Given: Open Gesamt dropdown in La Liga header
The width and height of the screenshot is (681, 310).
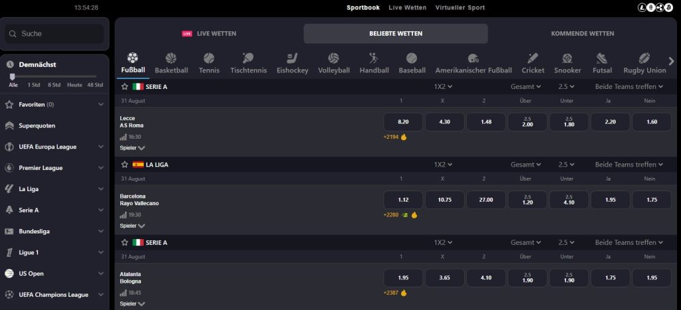Looking at the screenshot, I should pos(525,165).
